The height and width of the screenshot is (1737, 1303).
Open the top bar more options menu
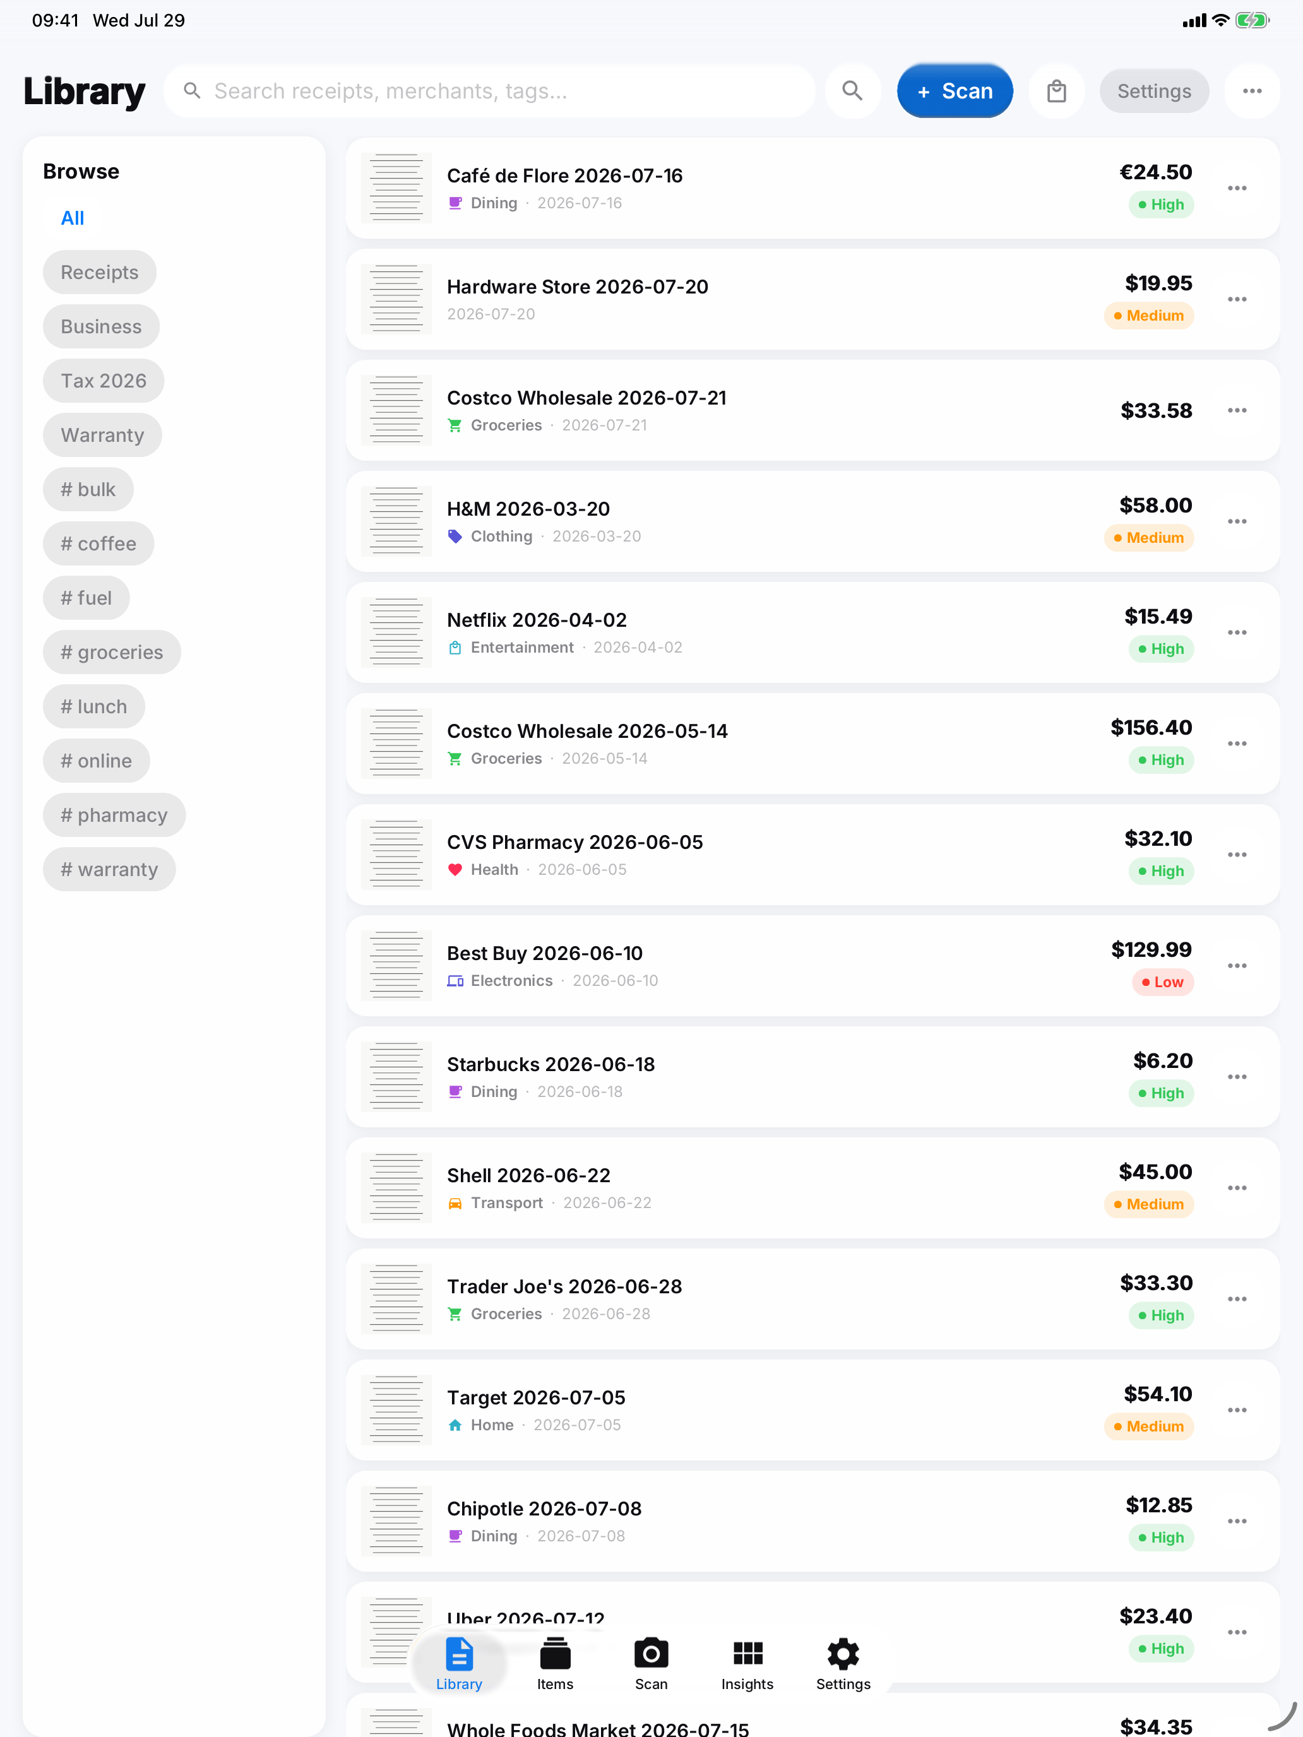point(1252,91)
